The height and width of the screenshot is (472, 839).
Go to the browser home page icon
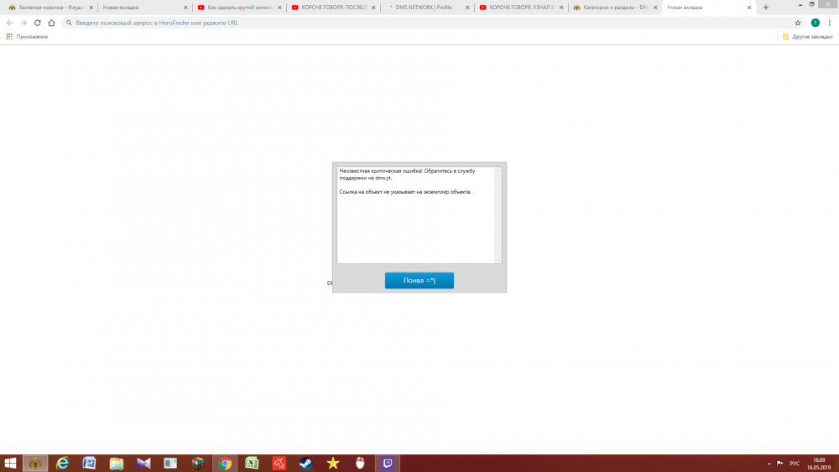point(52,23)
